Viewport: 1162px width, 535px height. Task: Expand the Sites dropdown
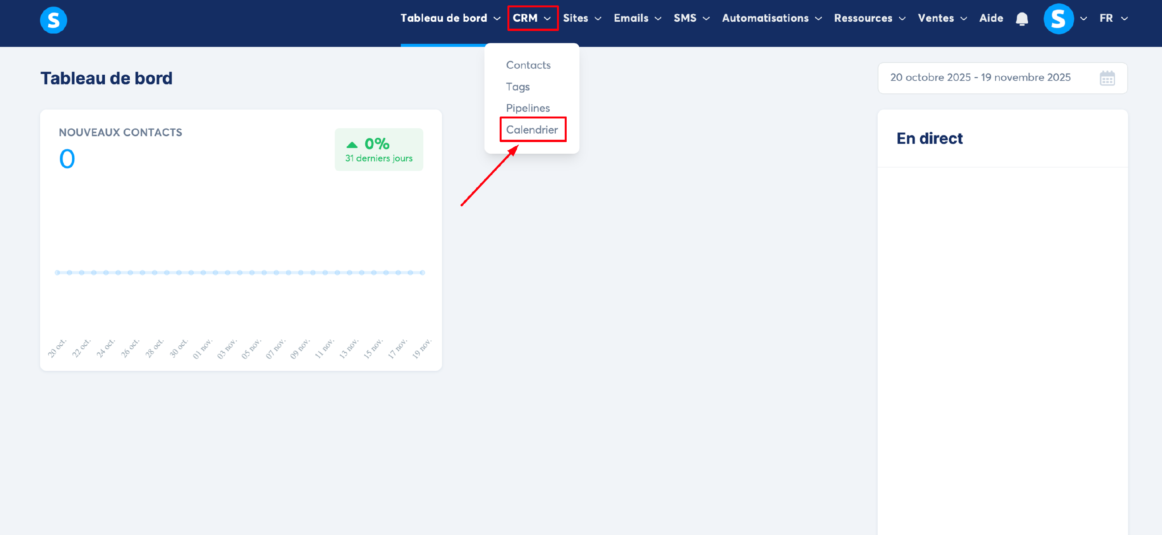[x=581, y=19]
